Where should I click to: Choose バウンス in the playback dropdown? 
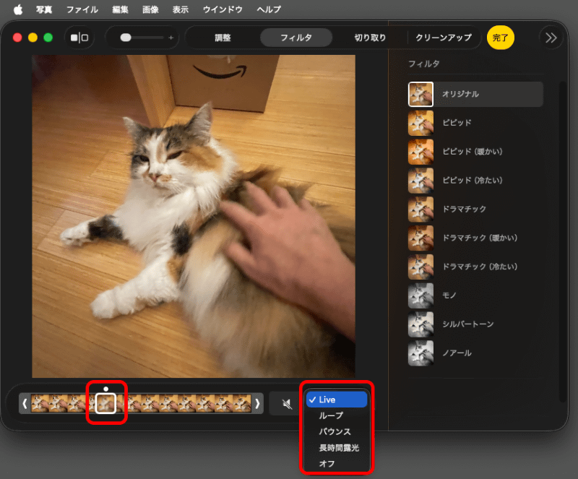coord(337,431)
